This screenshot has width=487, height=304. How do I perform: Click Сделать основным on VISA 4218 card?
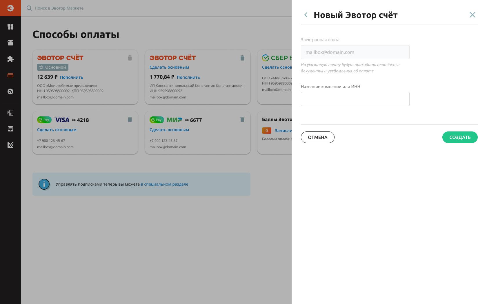pyautogui.click(x=57, y=130)
